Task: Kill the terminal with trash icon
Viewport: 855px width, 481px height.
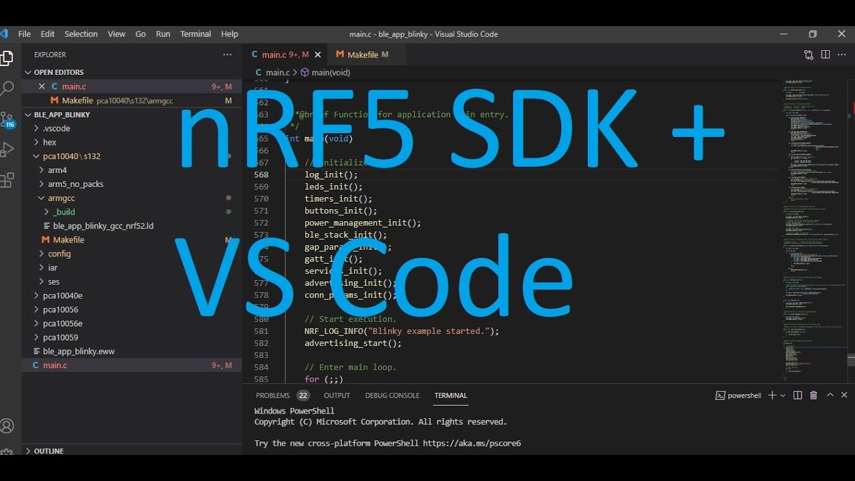Action: (x=814, y=395)
